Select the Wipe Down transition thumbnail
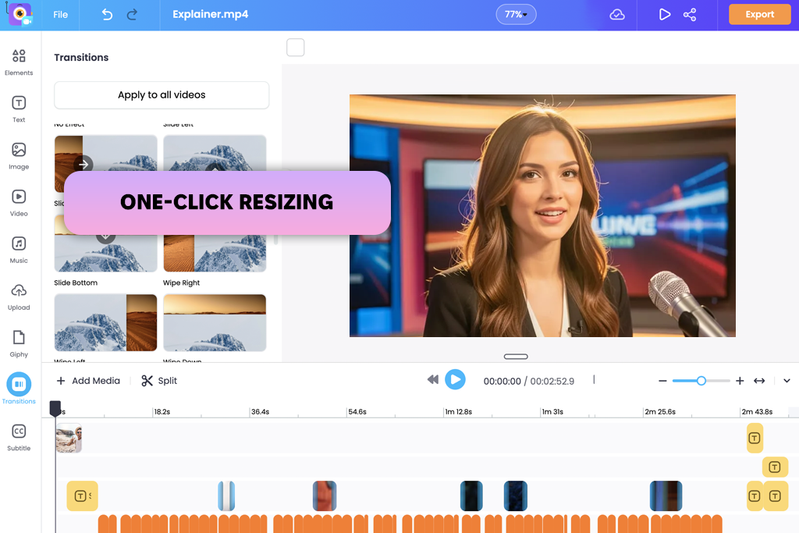Image resolution: width=799 pixels, height=533 pixels. 215,322
